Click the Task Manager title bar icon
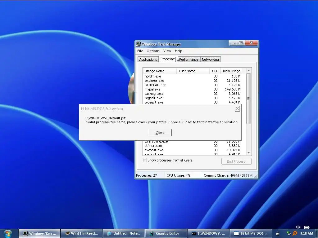Viewport: 318px width, 238px height. [139, 44]
